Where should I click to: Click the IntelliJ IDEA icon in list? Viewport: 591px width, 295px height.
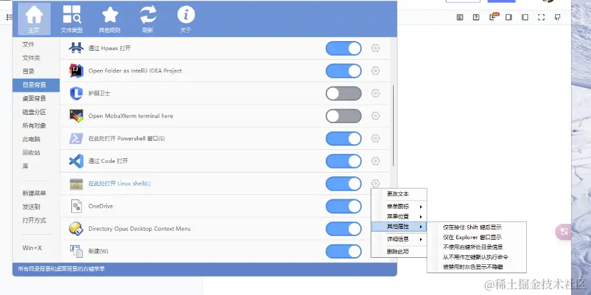click(76, 71)
